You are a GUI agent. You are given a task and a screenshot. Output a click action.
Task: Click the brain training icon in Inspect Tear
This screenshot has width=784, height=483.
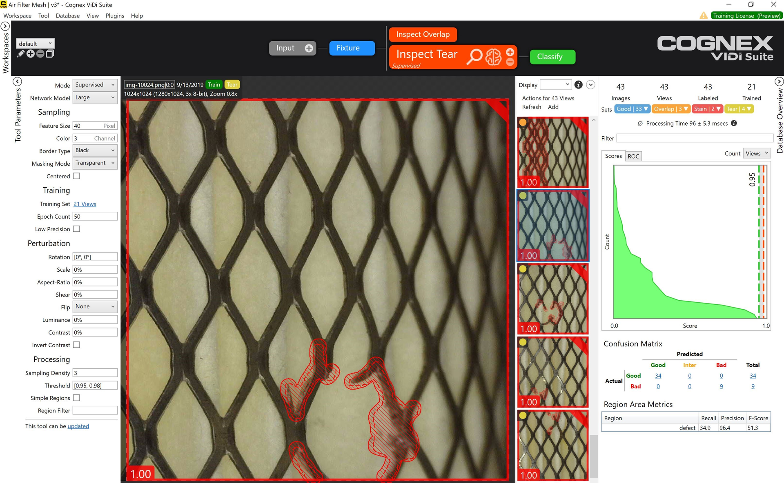tap(493, 57)
